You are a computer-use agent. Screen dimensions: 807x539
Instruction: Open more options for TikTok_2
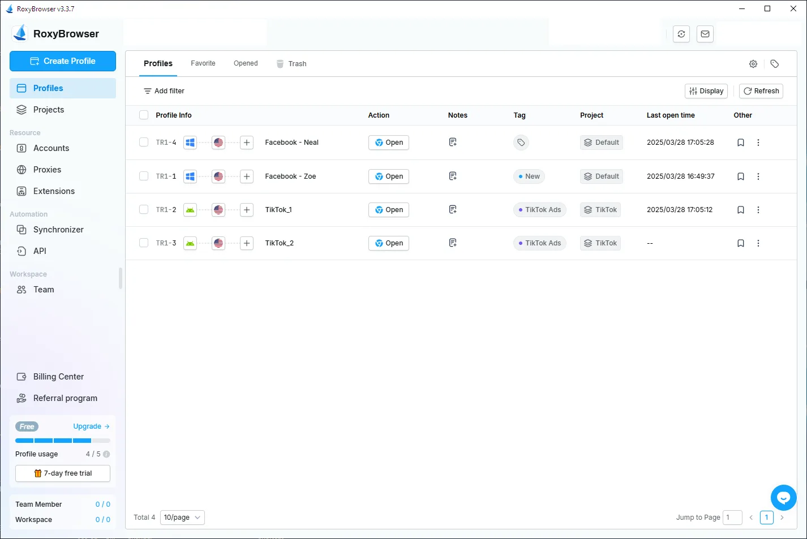pos(758,243)
